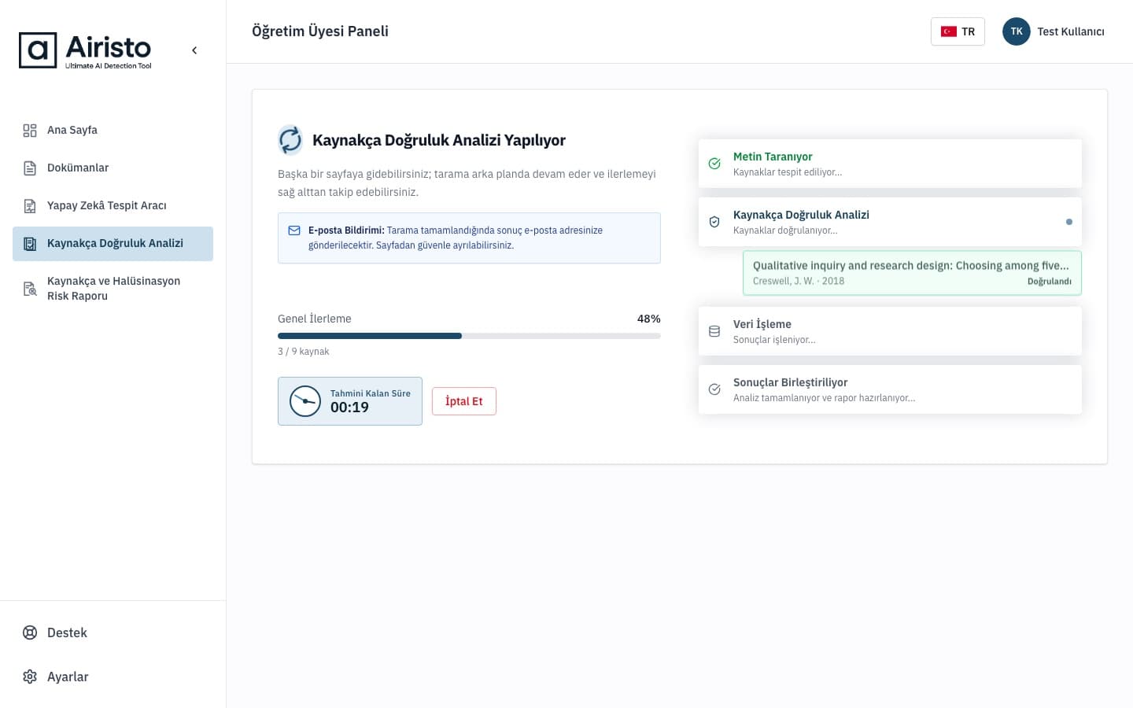Open the TR language selector
The width and height of the screenshot is (1133, 708).
(x=958, y=31)
